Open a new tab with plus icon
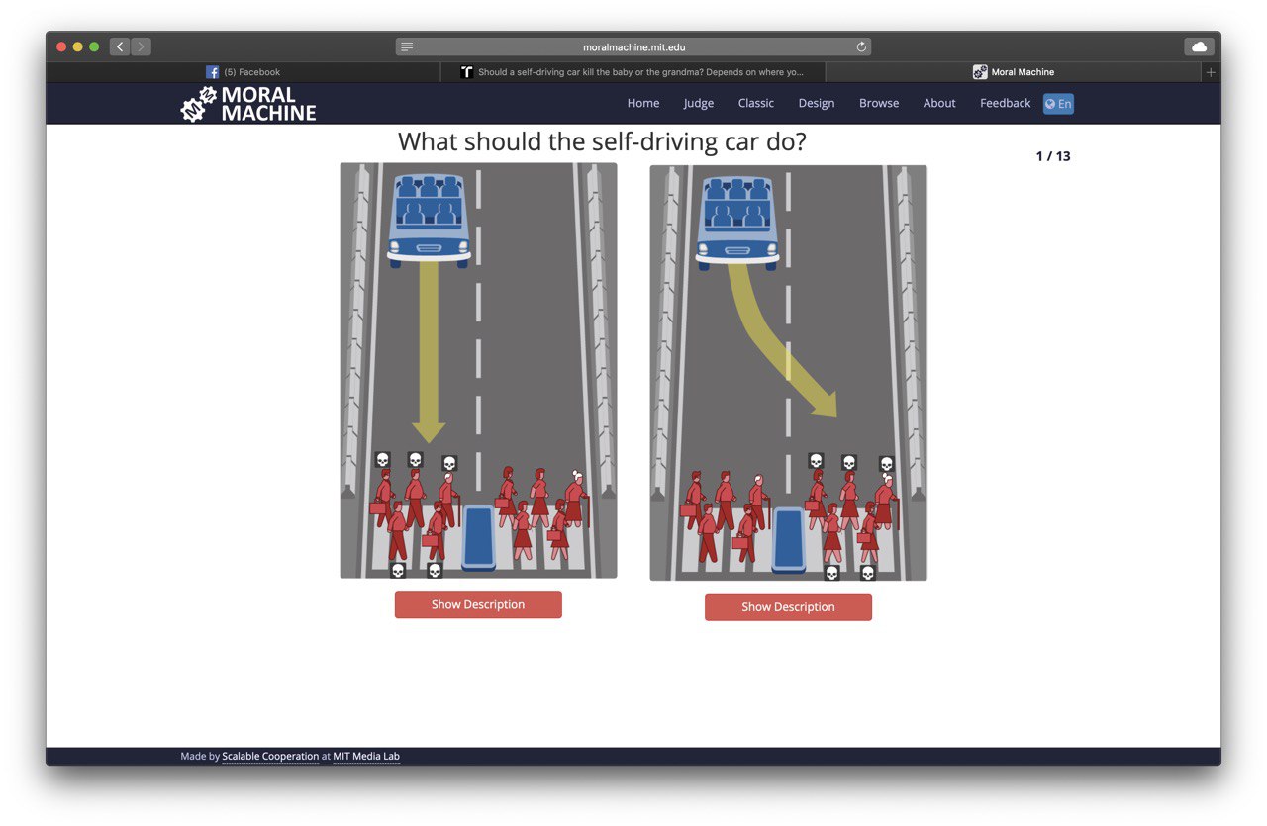The width and height of the screenshot is (1267, 826). coord(1211,72)
